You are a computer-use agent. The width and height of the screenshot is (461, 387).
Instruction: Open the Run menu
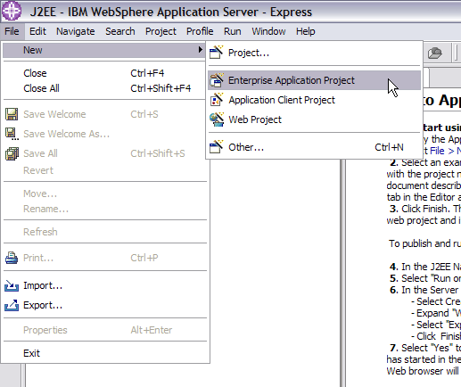pyautogui.click(x=233, y=31)
